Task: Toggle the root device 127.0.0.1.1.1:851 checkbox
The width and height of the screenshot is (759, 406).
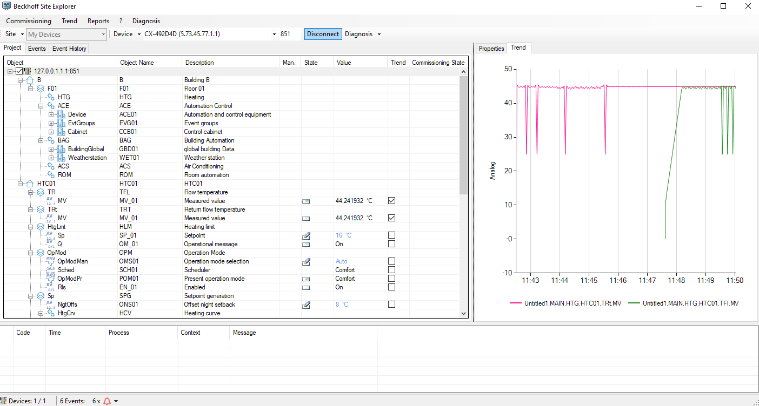Action: [19, 71]
